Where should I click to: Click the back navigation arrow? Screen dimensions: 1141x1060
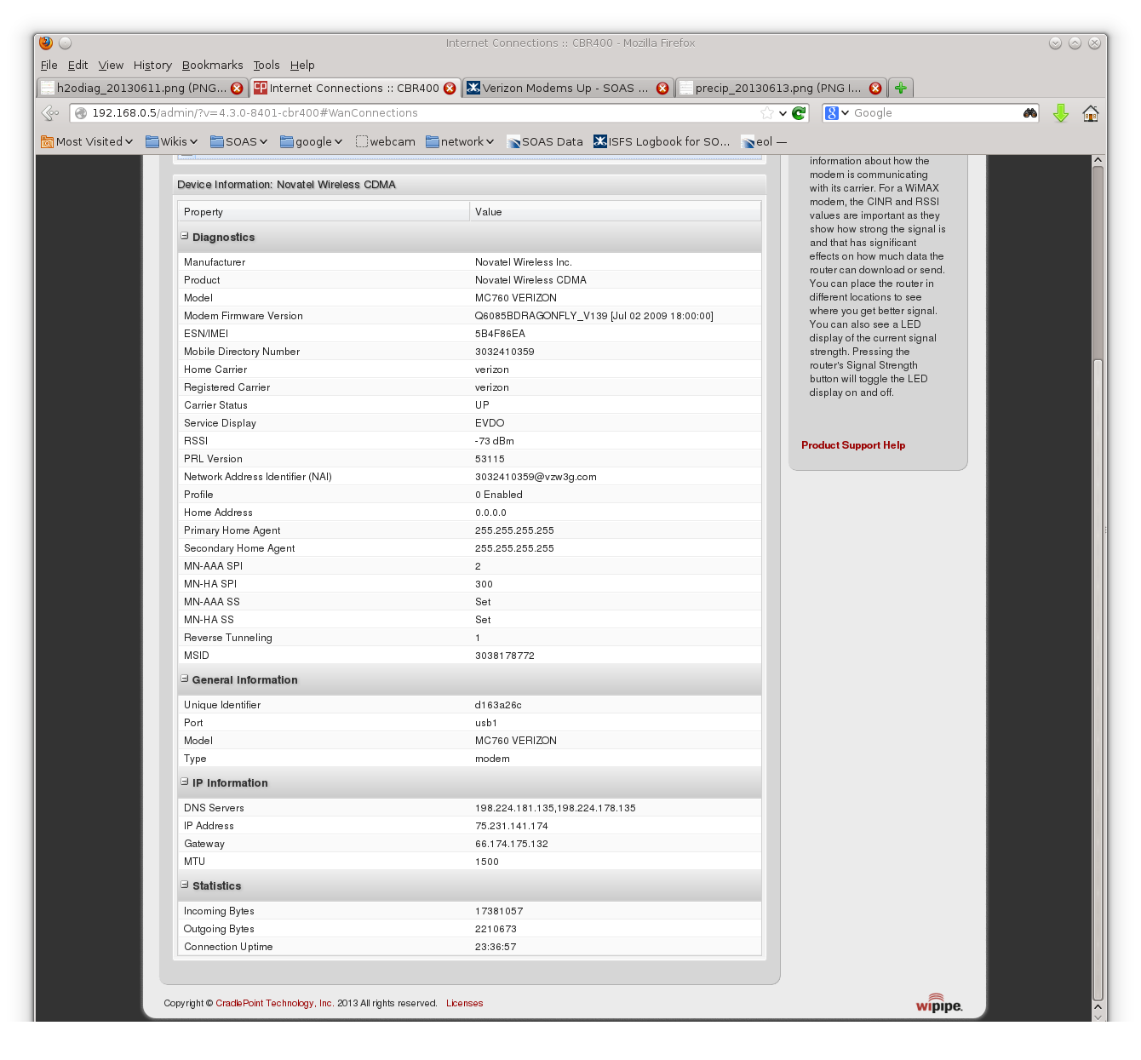(x=50, y=113)
